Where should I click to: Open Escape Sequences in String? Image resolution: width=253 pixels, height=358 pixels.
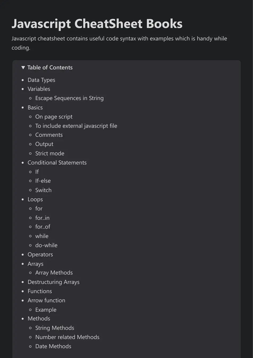69,98
